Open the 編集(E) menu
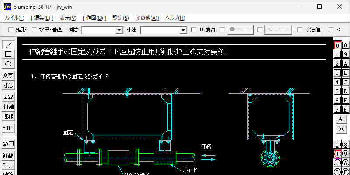 (42, 18)
